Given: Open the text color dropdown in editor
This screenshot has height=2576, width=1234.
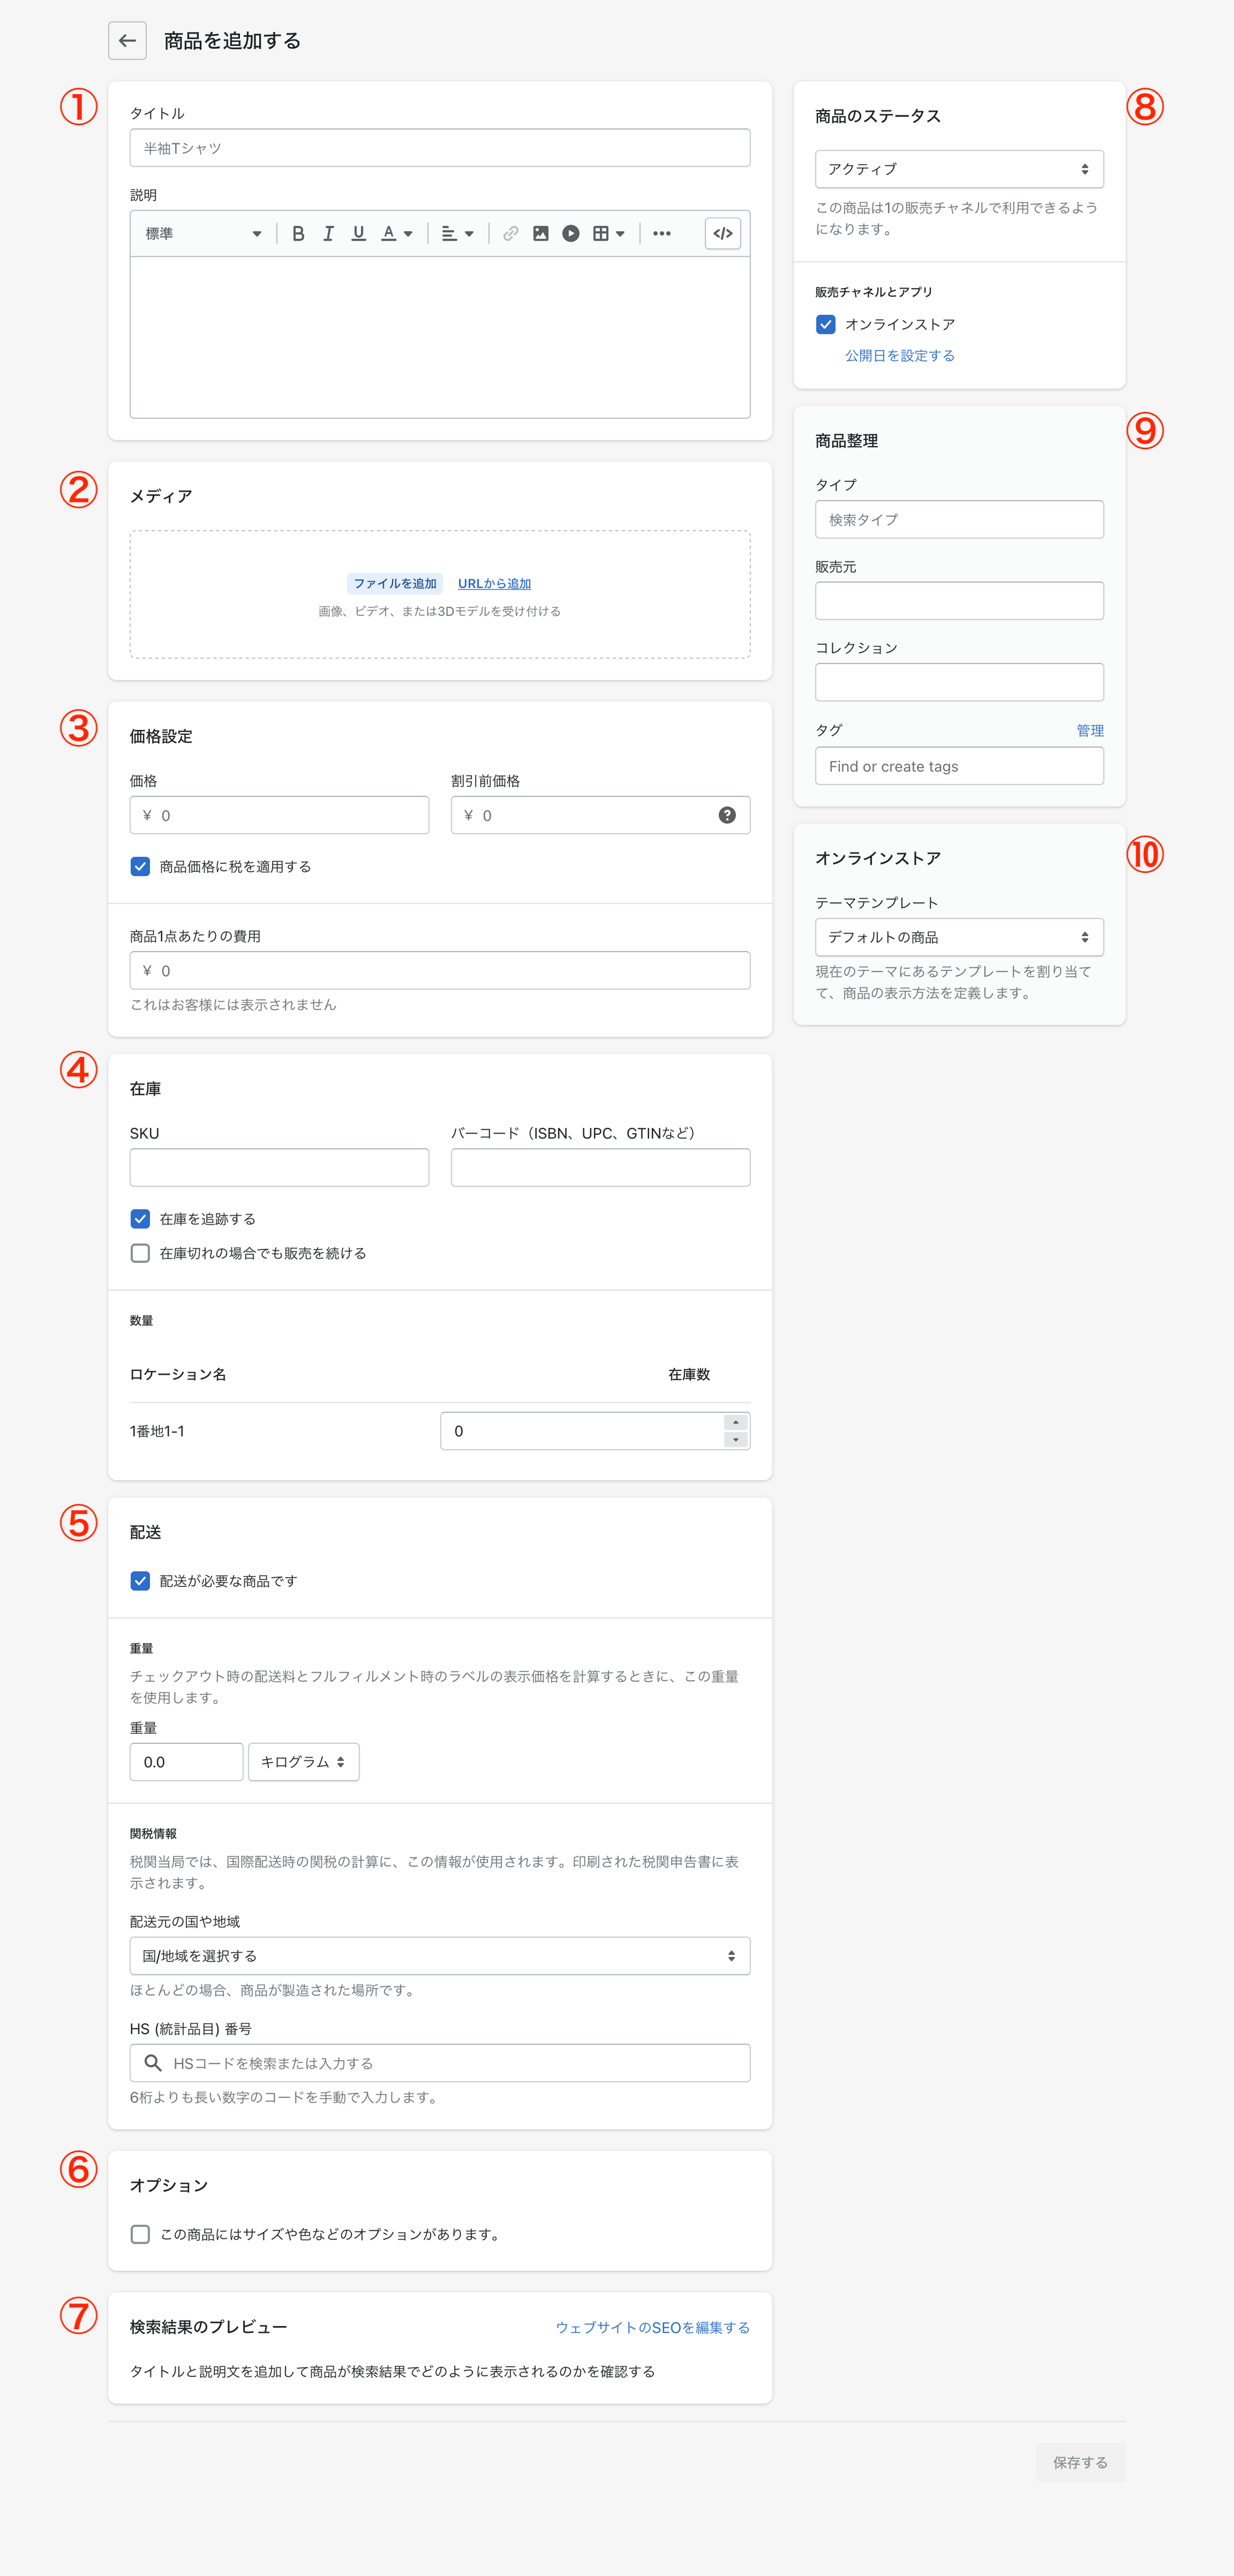Looking at the screenshot, I should 397,233.
